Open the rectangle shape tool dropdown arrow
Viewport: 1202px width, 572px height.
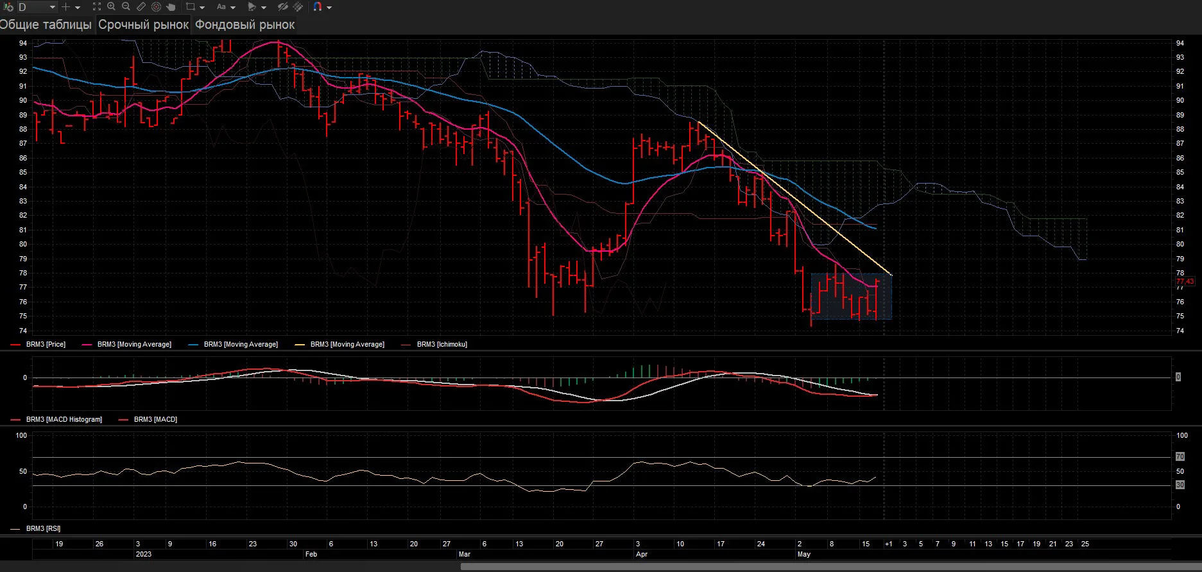(x=202, y=8)
